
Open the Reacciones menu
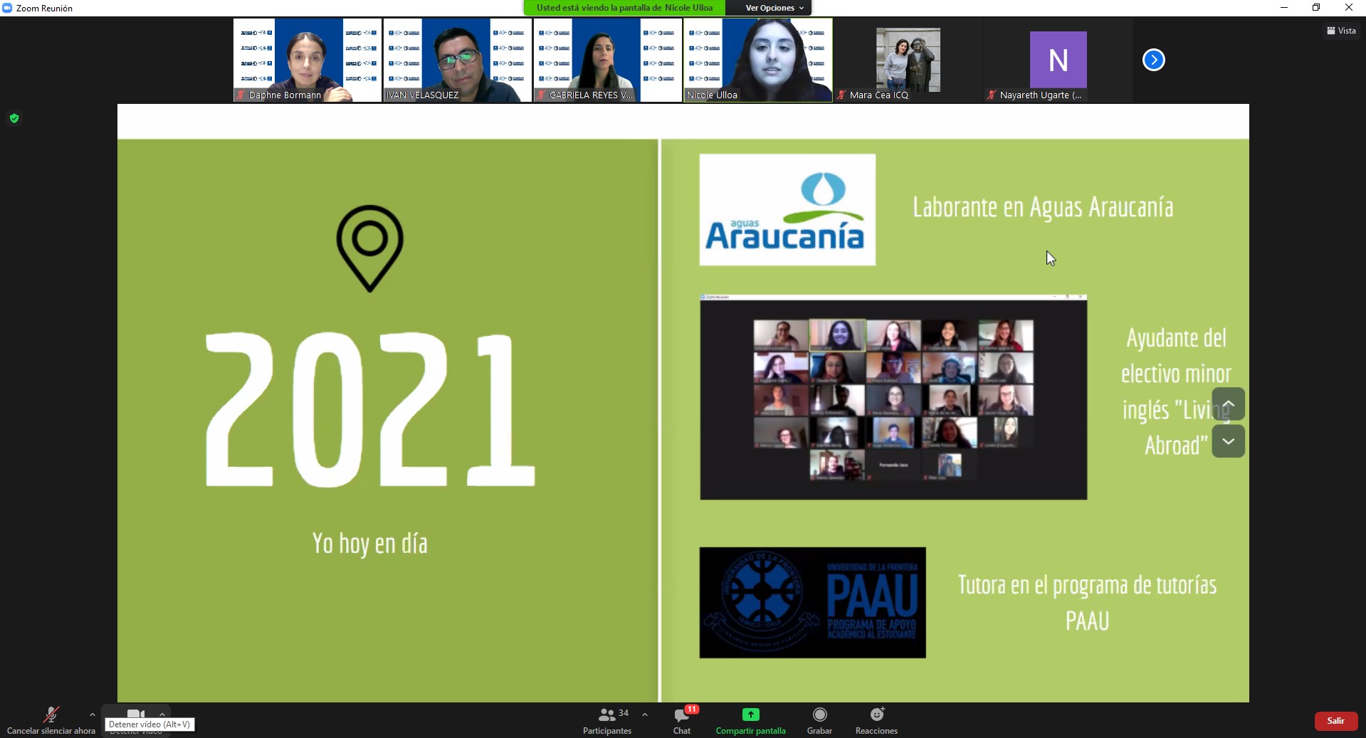point(876,719)
